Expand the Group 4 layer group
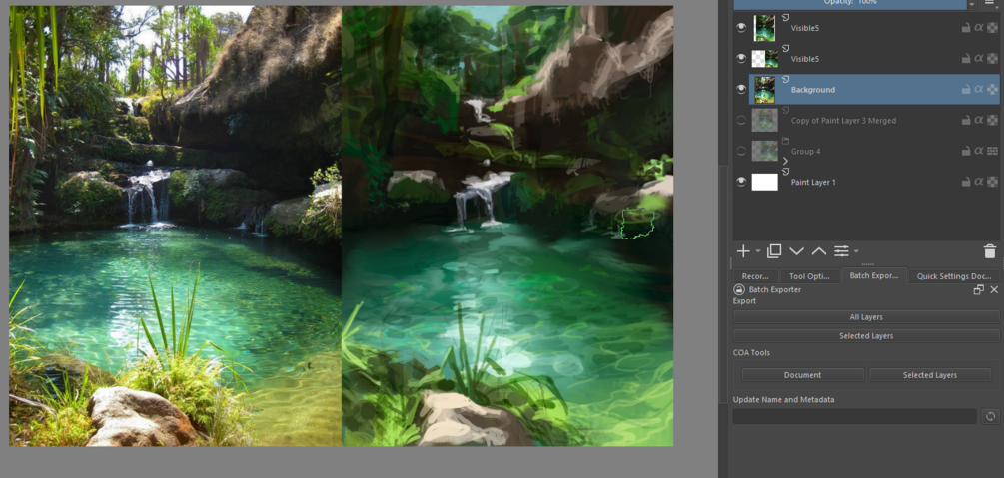The image size is (1004, 478). [785, 162]
